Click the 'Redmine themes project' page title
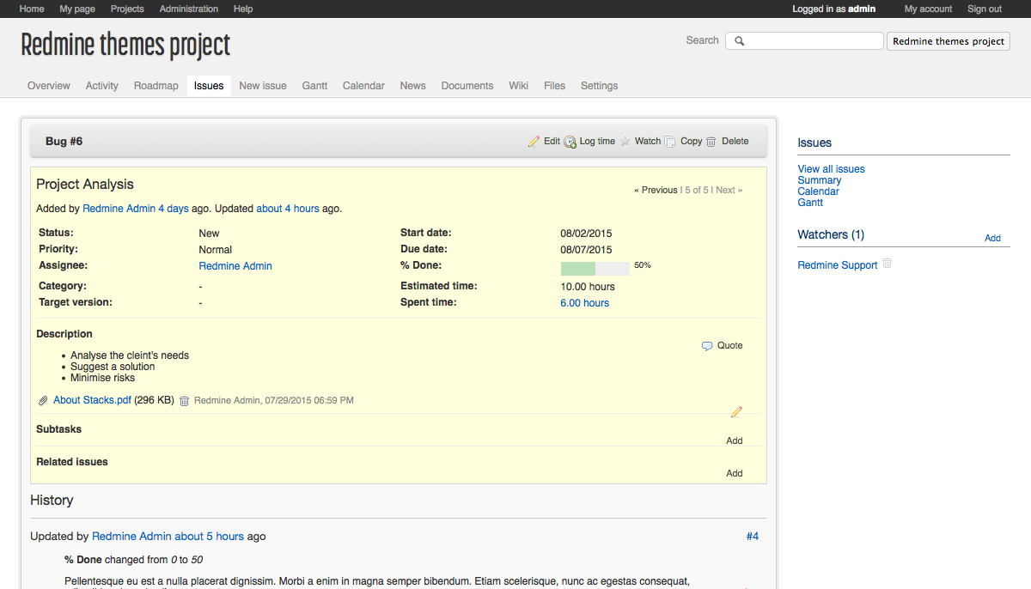The width and height of the screenshot is (1031, 589). point(125,45)
